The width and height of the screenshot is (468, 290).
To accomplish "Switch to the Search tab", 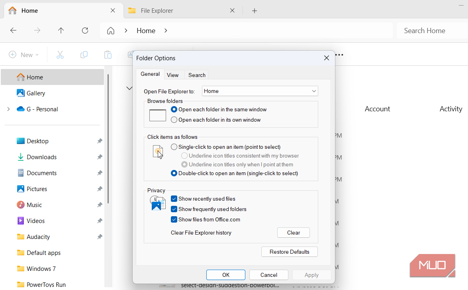I will 197,75.
